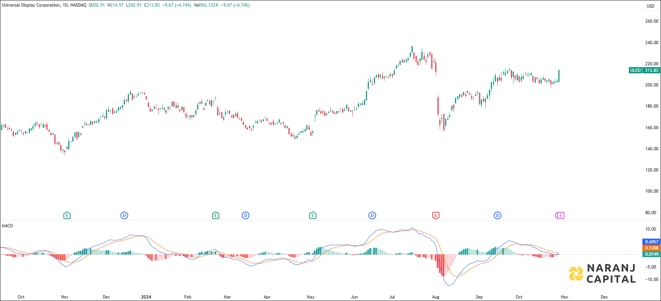Click the 2024 label on time axis
The height and width of the screenshot is (301, 661).
click(146, 297)
